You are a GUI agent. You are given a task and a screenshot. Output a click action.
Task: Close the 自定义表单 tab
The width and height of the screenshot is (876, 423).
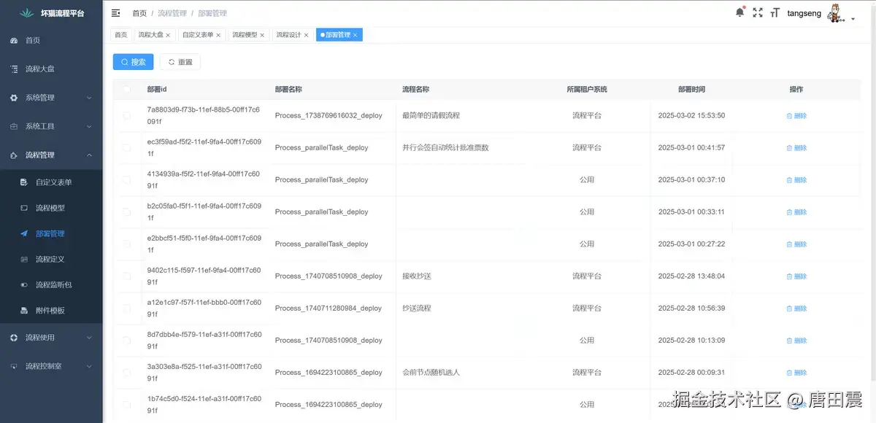(218, 35)
